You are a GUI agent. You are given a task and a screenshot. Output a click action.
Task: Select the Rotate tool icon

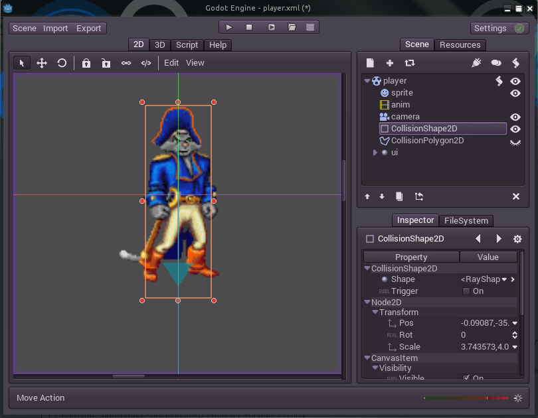(x=62, y=63)
